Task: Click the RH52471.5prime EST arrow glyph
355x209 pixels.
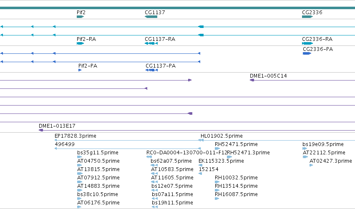Action: pos(217,149)
